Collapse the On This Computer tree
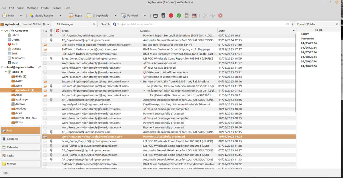 2,30
